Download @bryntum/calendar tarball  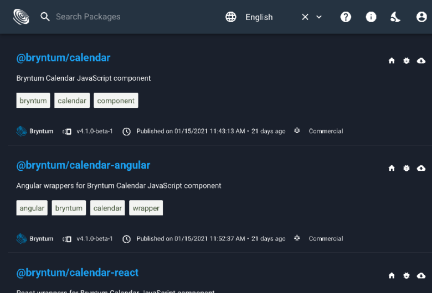[421, 60]
